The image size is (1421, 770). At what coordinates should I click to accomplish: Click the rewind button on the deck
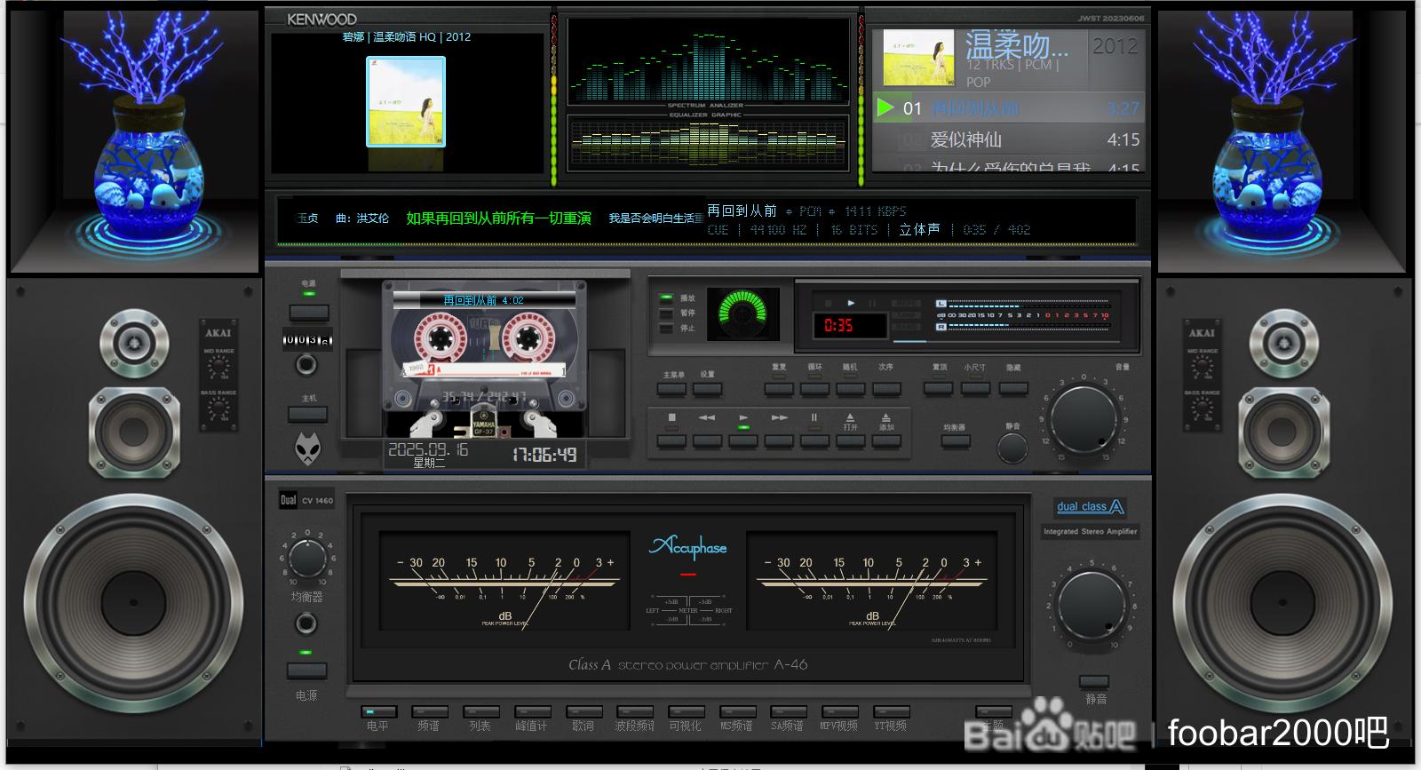[x=707, y=440]
